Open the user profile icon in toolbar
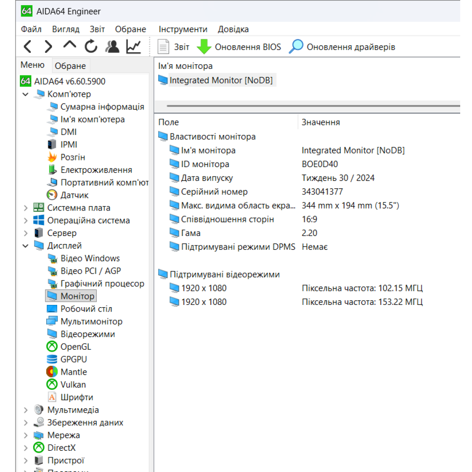 coord(112,47)
